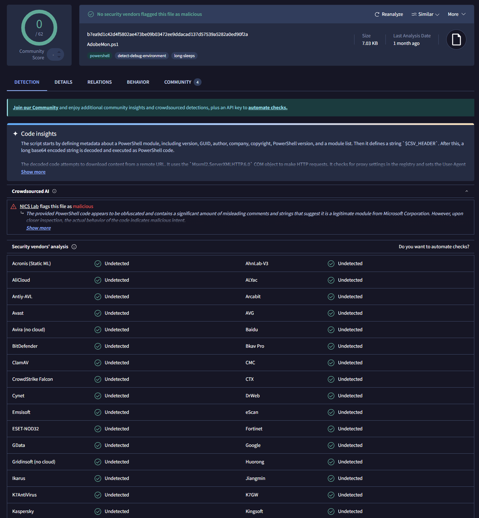Image resolution: width=479 pixels, height=518 pixels.
Task: Click the Undetected check icon for DrWeb
Action: 331,396
